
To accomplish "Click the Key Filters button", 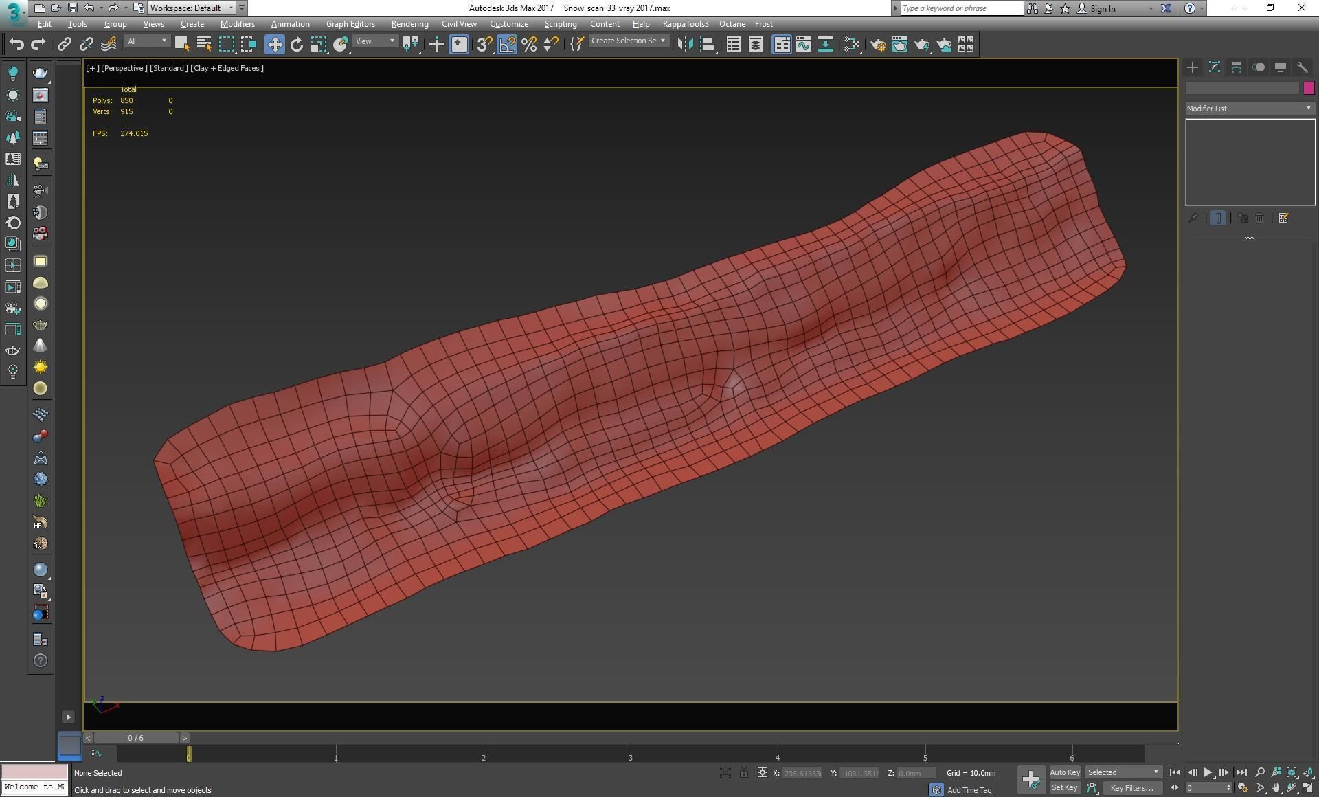I will pos(1131,788).
